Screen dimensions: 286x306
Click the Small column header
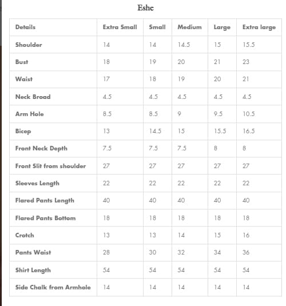[157, 27]
